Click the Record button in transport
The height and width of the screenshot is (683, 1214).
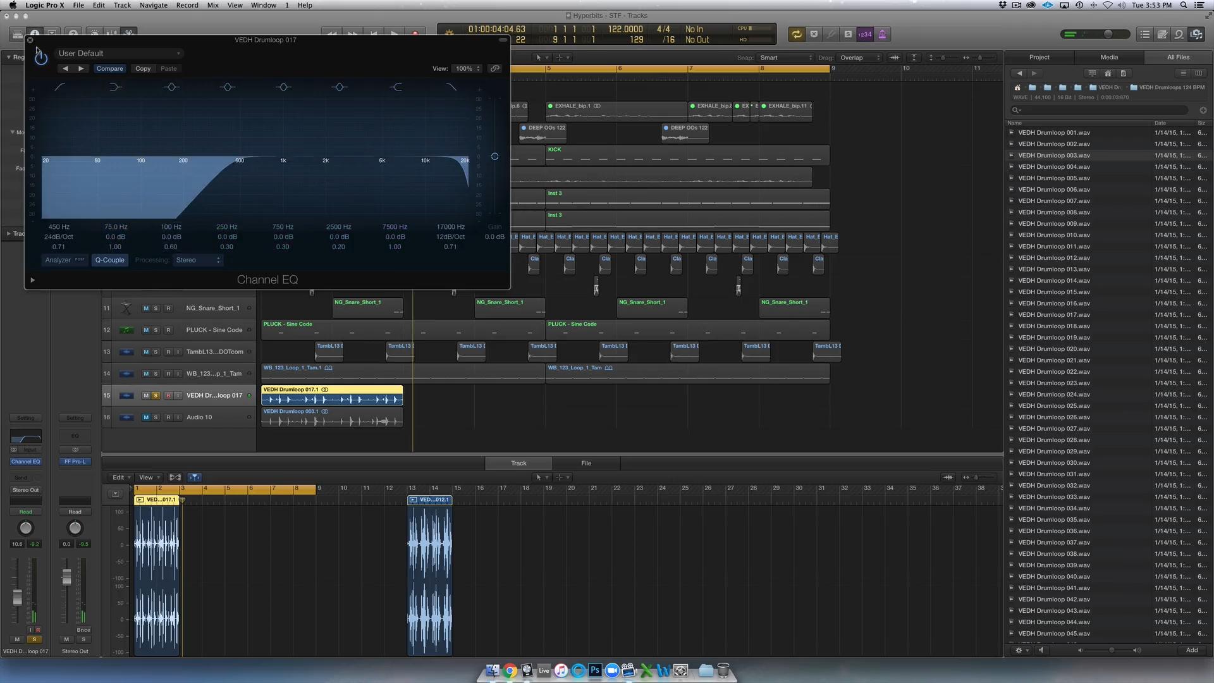pyautogui.click(x=415, y=34)
